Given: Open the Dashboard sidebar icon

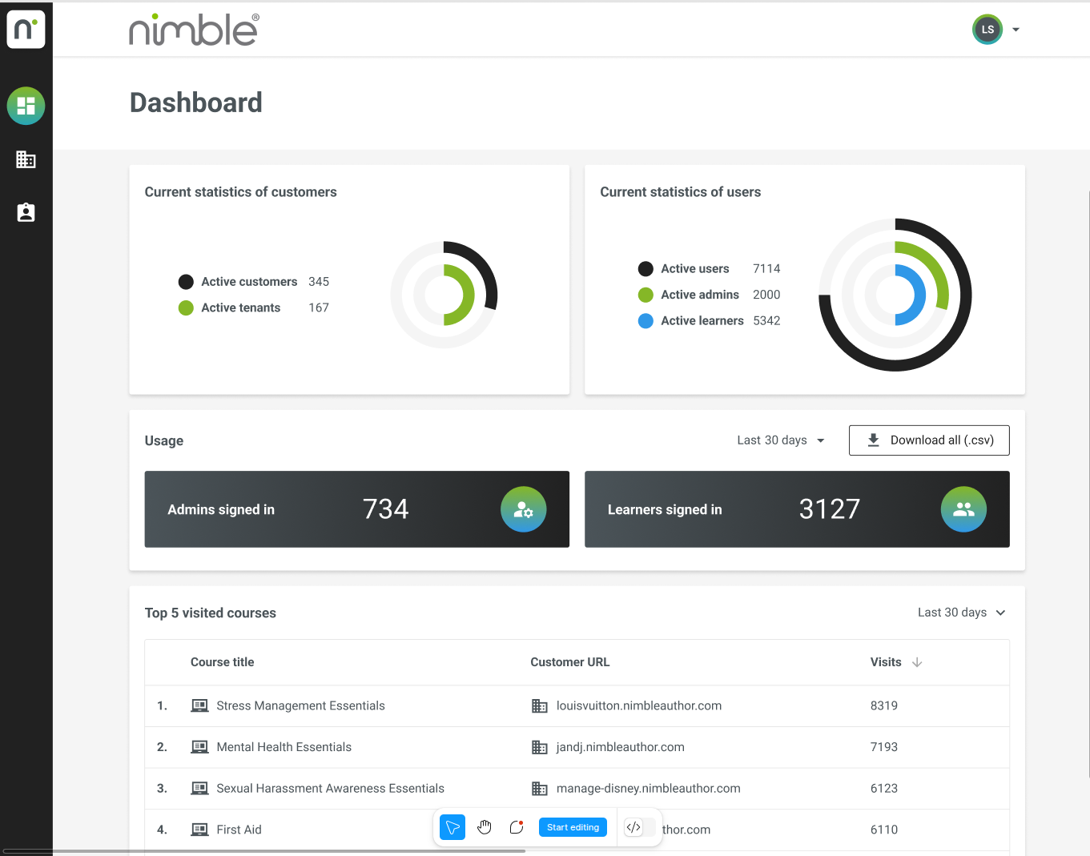Looking at the screenshot, I should [26, 106].
